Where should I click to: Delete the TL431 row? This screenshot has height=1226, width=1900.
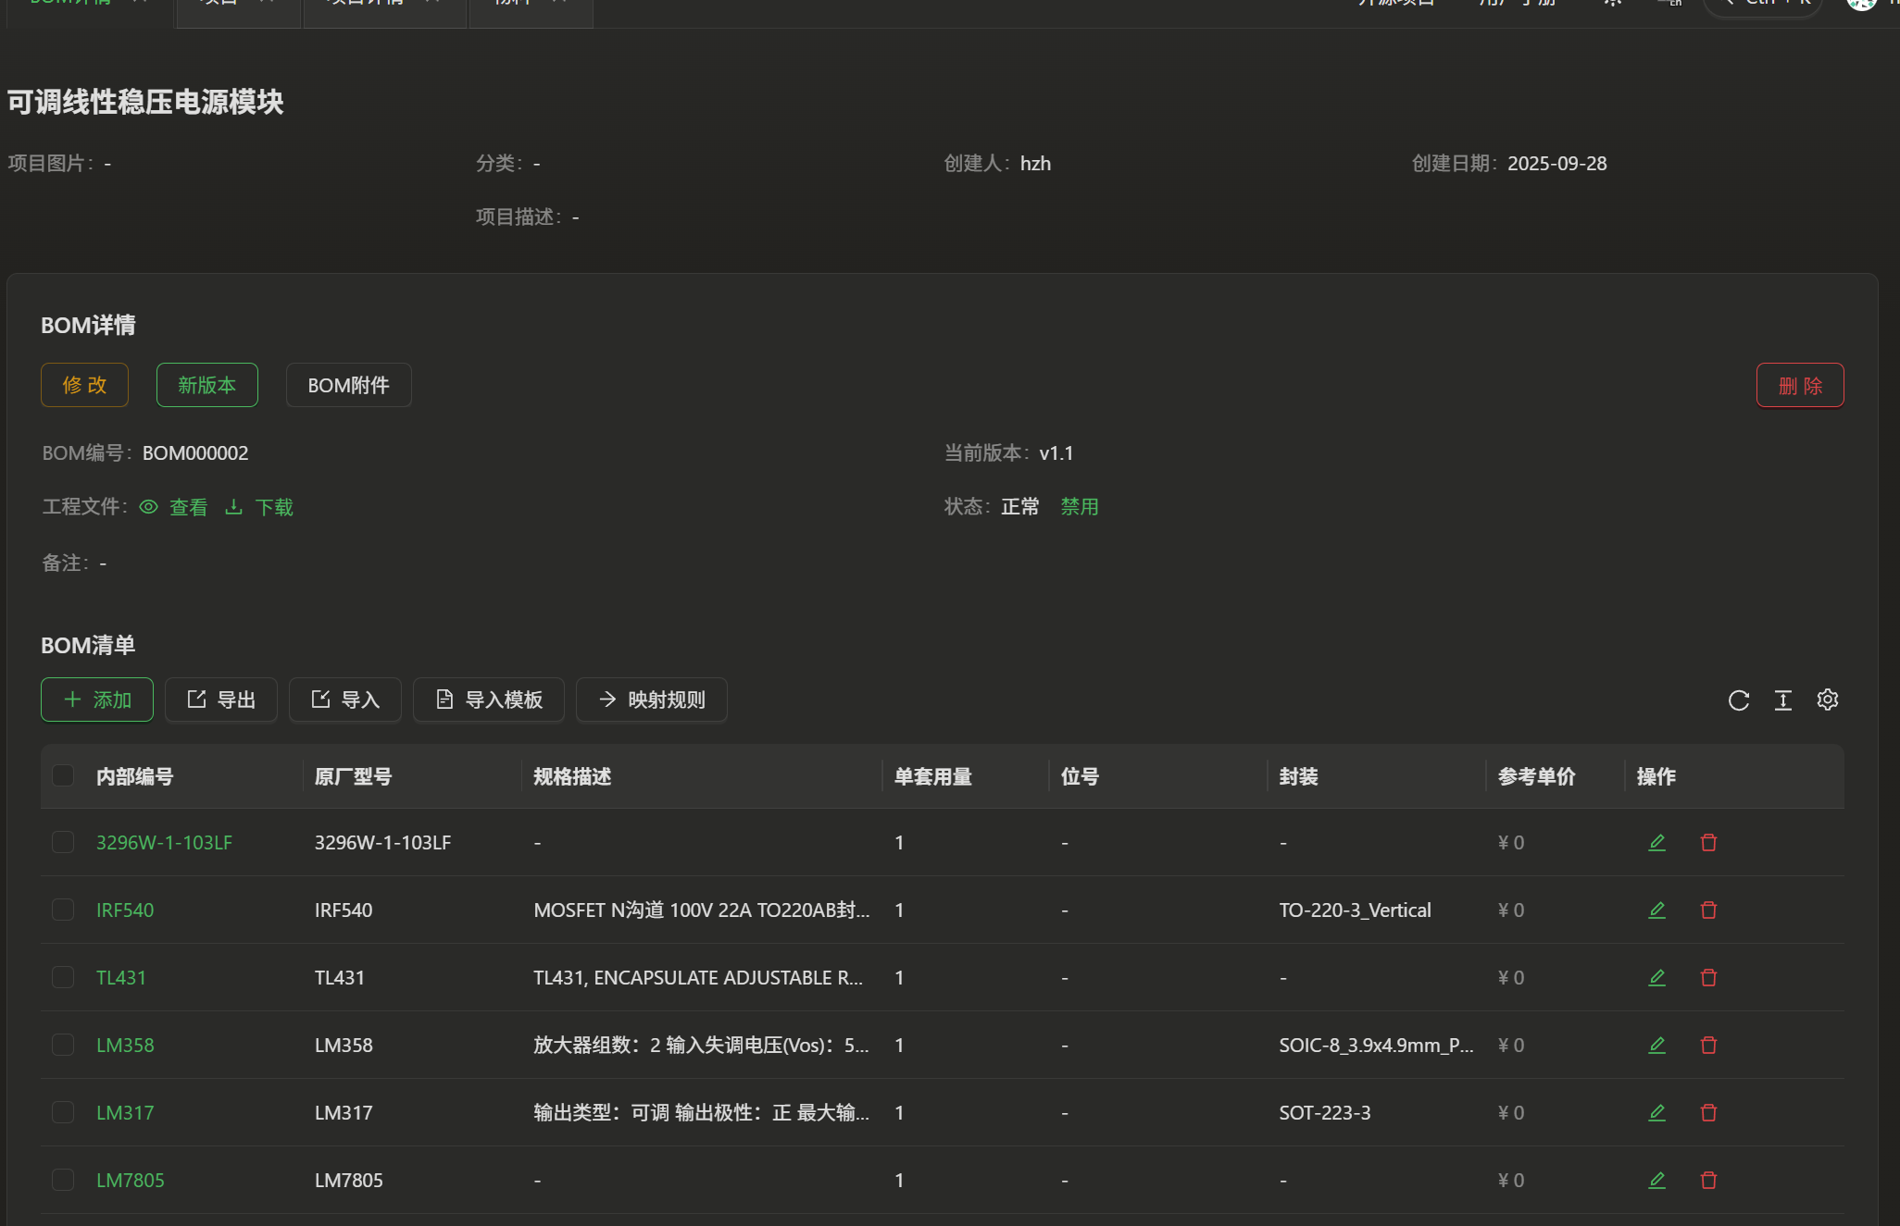(x=1708, y=978)
